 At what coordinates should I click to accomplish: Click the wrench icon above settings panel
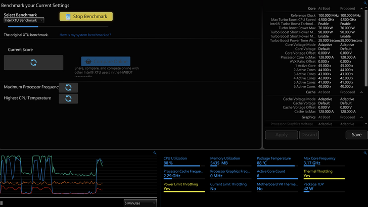(365, 3)
